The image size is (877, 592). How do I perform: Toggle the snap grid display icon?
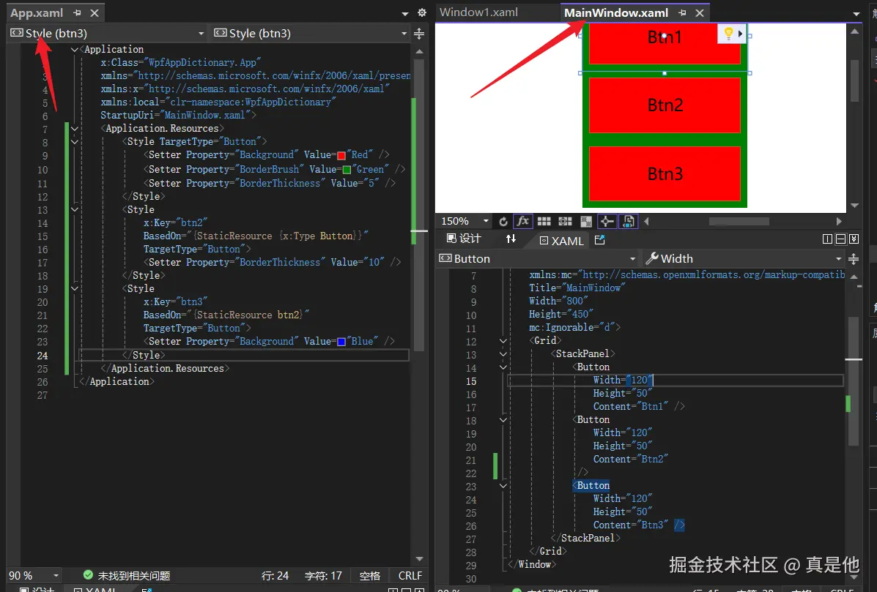[544, 222]
